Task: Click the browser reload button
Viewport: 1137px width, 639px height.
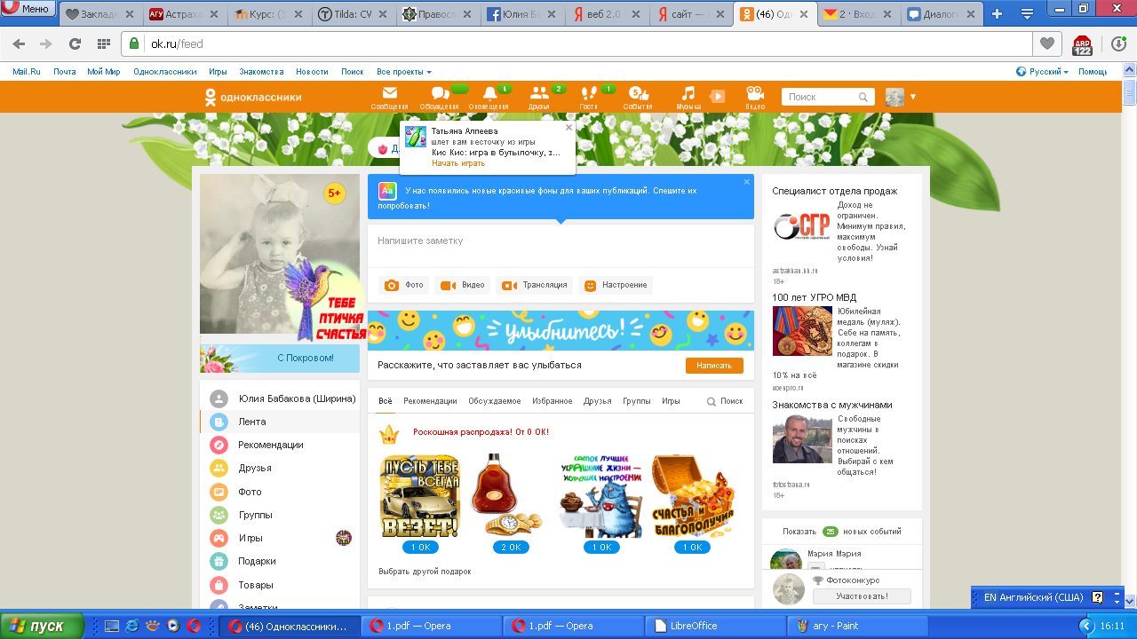Action: (x=75, y=44)
